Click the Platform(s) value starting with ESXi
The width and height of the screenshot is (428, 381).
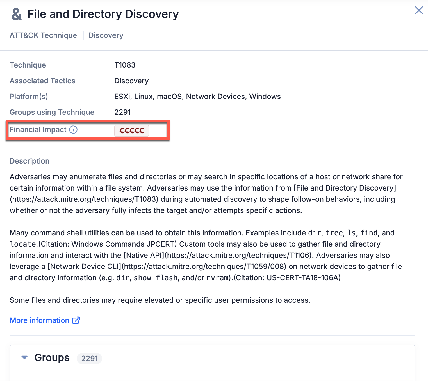point(197,97)
